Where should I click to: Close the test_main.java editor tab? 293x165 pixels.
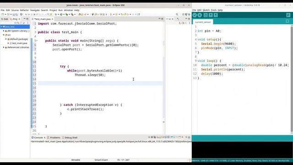[x=52, y=19]
